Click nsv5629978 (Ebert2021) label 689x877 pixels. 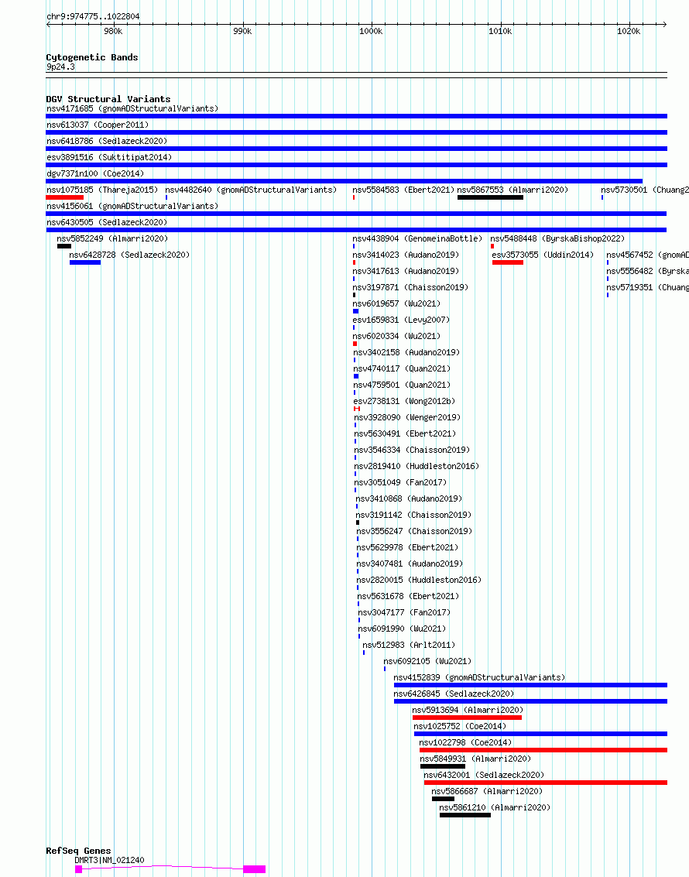click(x=407, y=546)
